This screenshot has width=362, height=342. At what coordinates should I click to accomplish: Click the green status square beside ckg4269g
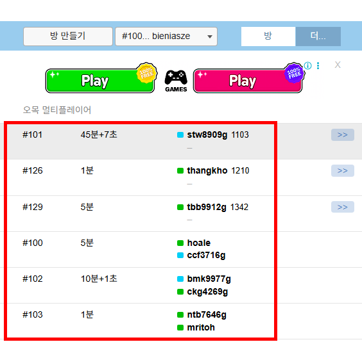coord(180,292)
